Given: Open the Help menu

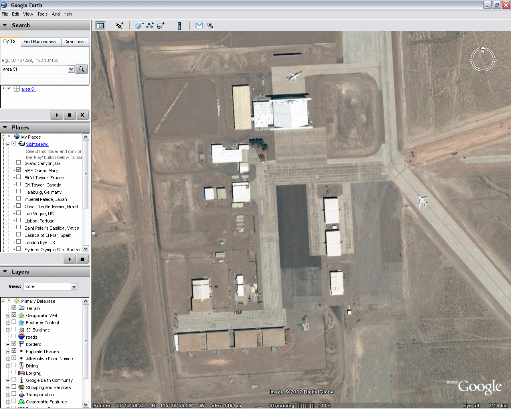Looking at the screenshot, I should pos(68,14).
